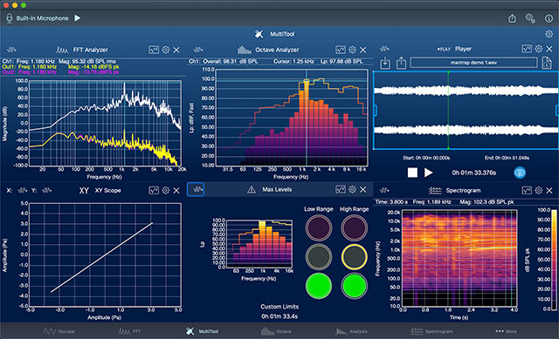Screen dimensions: 559x339
Task: Close the Spectrogram panel
Action: click(x=549, y=191)
